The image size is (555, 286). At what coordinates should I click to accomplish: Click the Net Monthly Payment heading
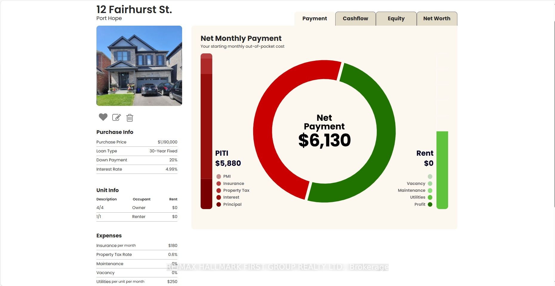click(x=241, y=38)
